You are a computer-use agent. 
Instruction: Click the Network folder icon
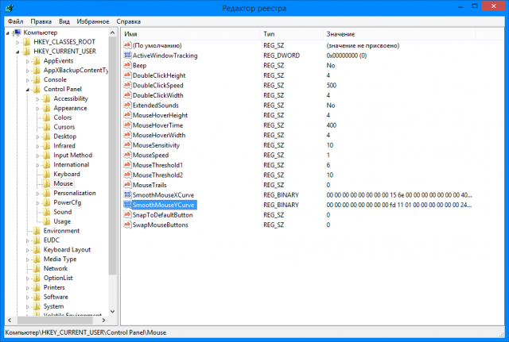[37, 268]
